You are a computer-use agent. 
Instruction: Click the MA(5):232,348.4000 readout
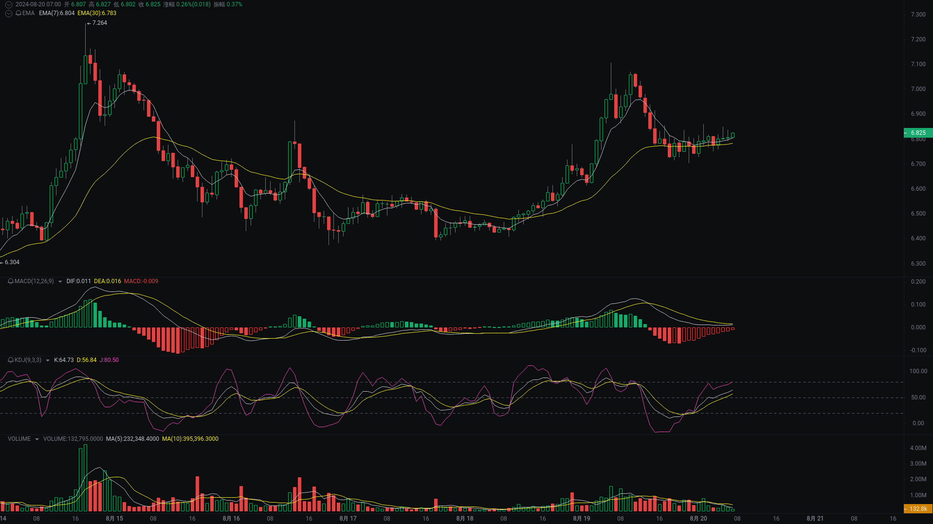pyautogui.click(x=132, y=439)
